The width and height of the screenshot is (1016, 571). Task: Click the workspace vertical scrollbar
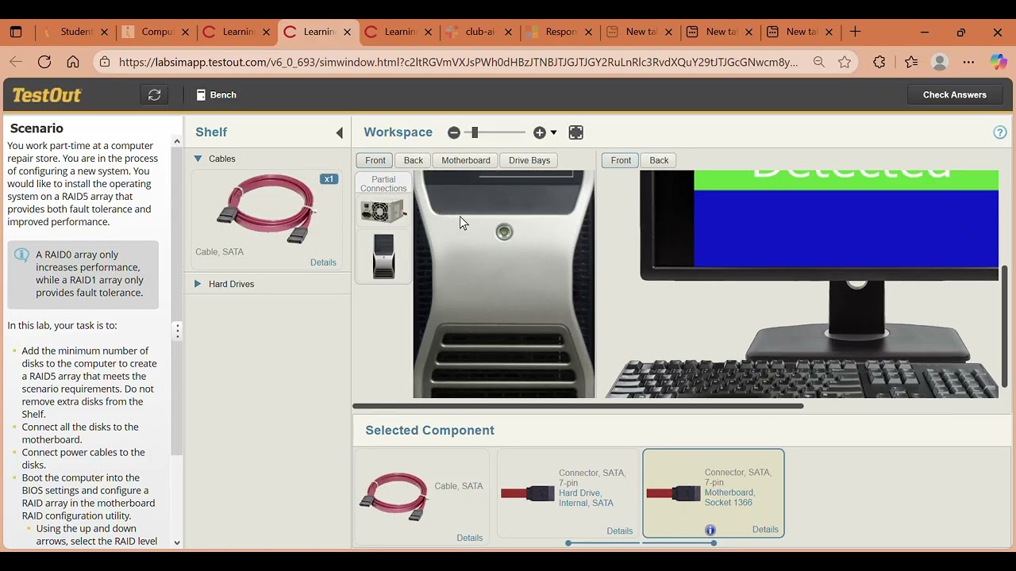click(x=1004, y=325)
